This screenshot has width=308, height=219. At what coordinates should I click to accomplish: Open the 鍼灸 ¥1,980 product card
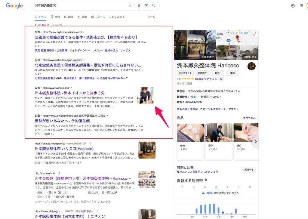point(246,142)
